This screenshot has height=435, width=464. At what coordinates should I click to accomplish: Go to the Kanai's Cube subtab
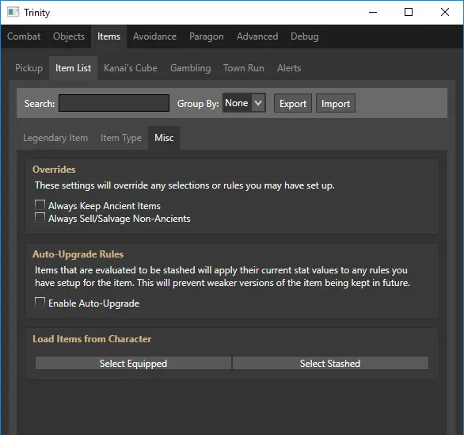coord(131,68)
